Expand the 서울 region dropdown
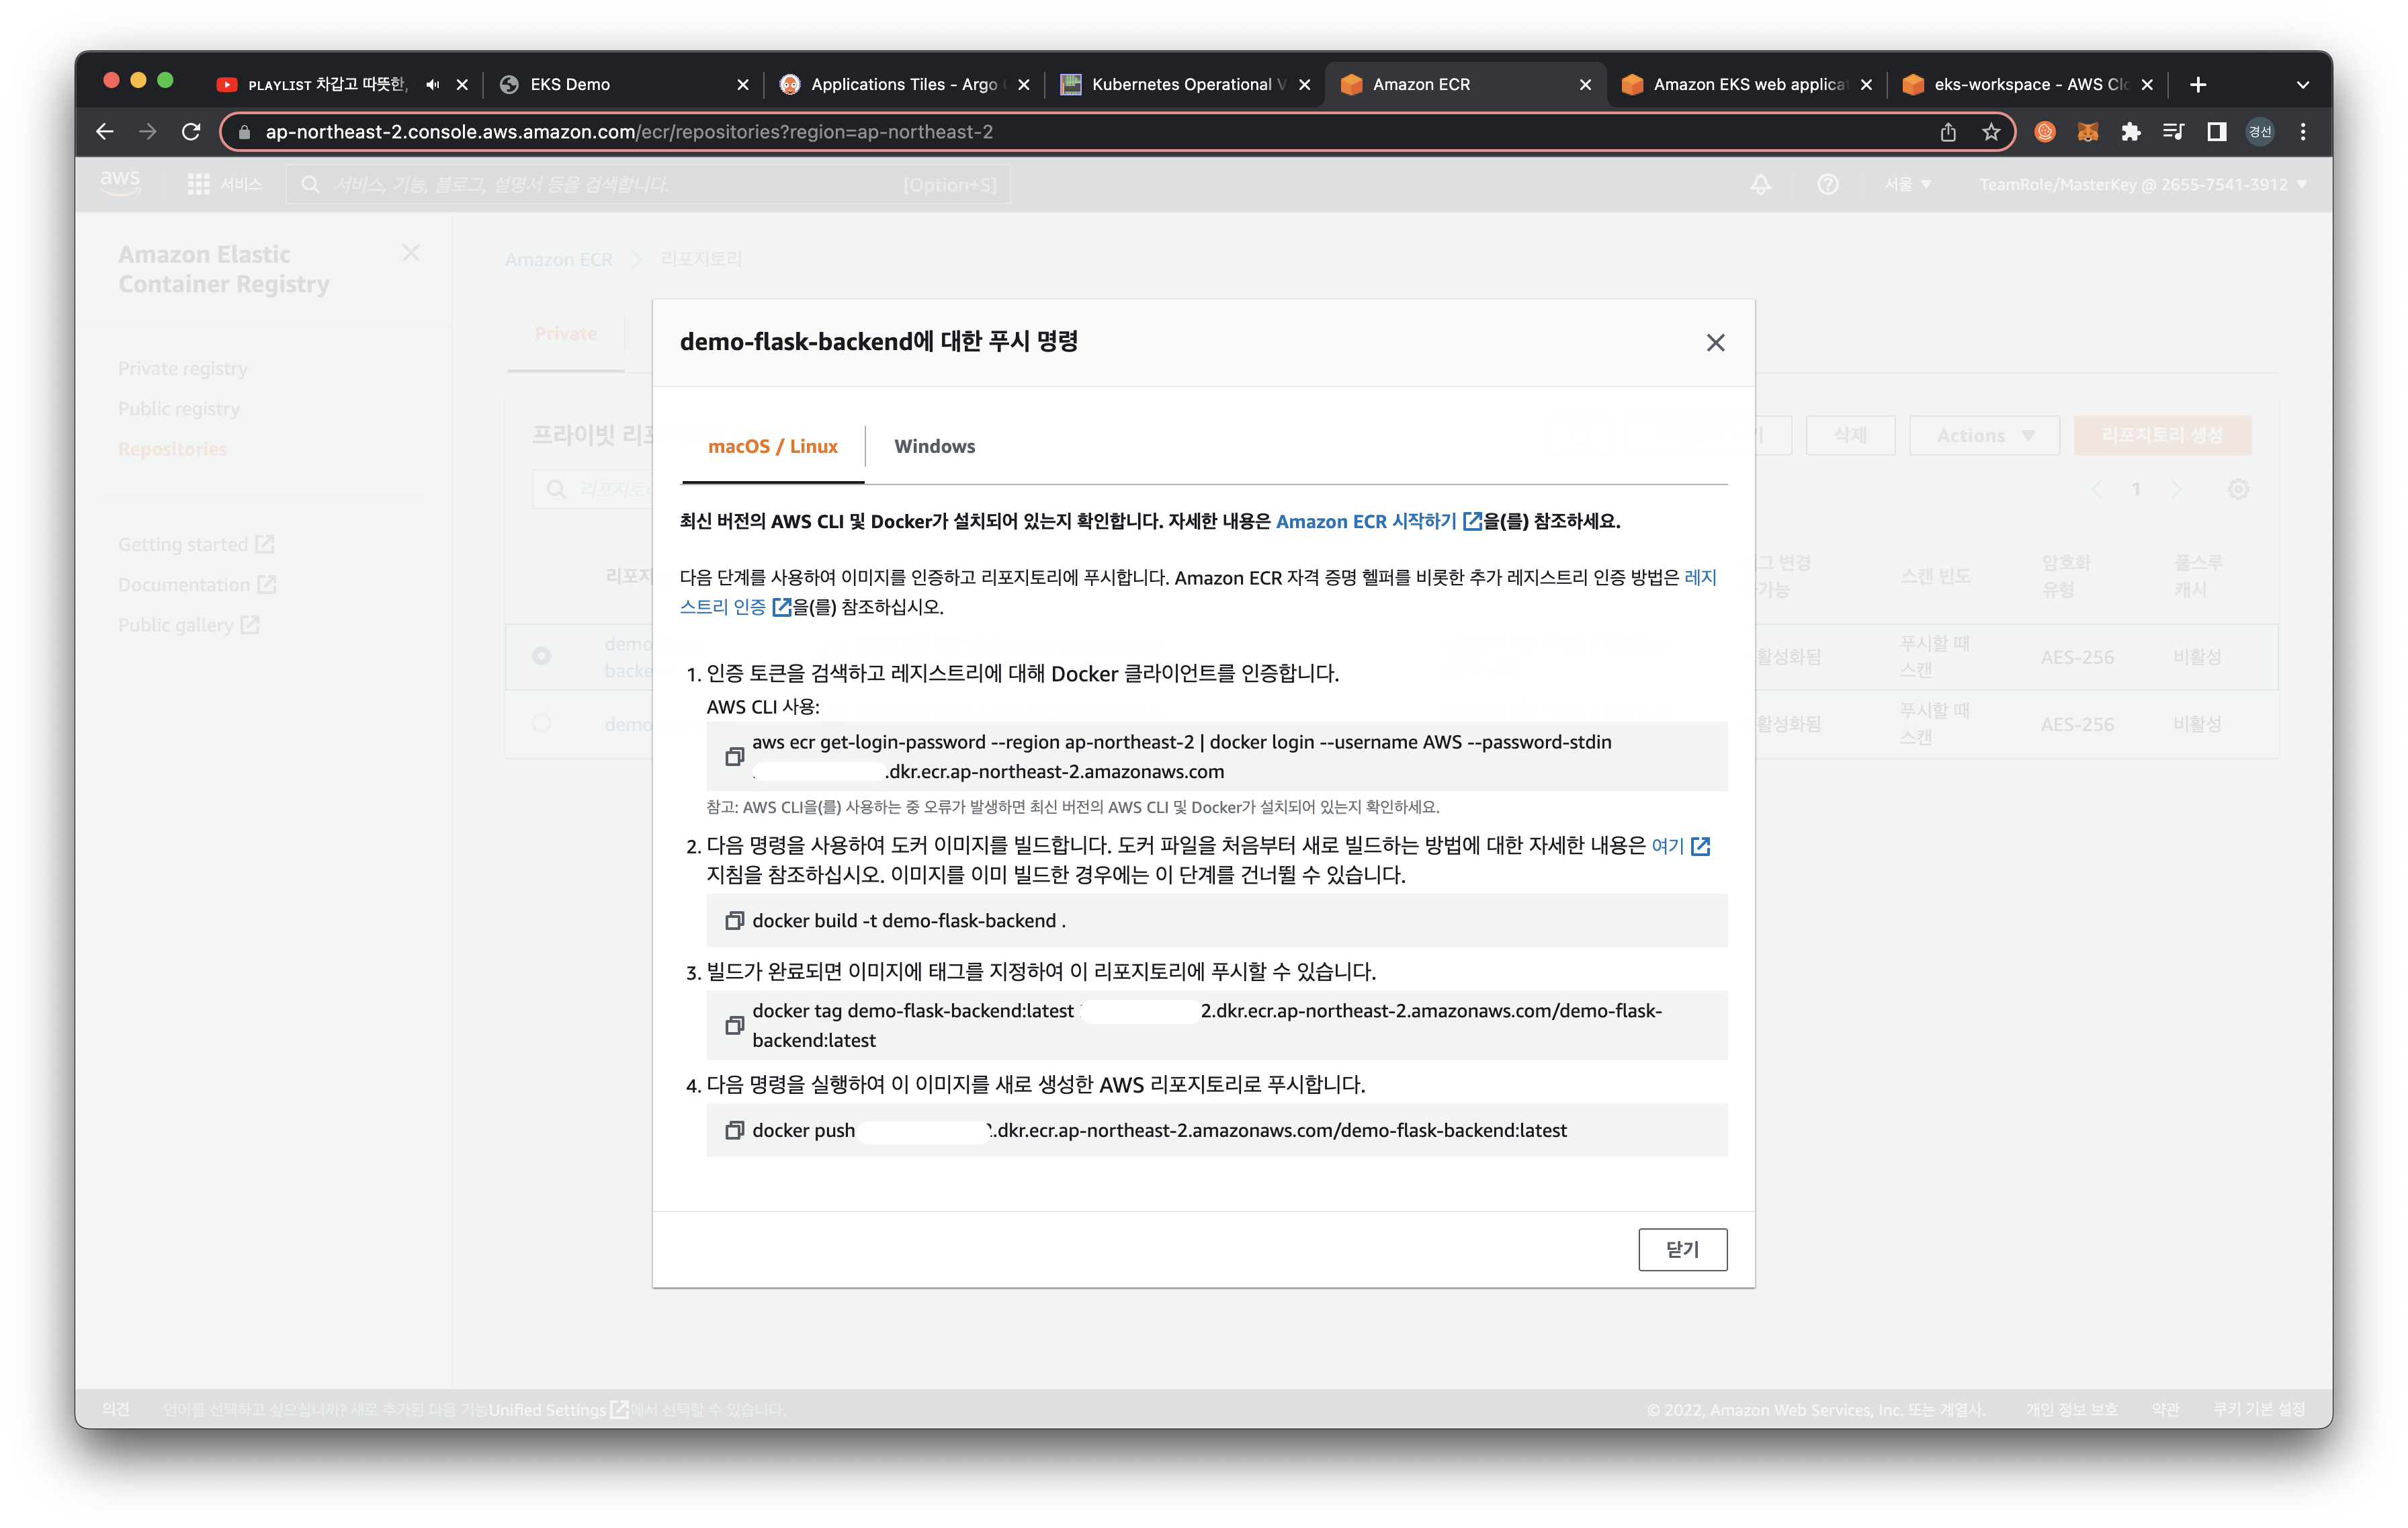The height and width of the screenshot is (1528, 2408). (1908, 185)
